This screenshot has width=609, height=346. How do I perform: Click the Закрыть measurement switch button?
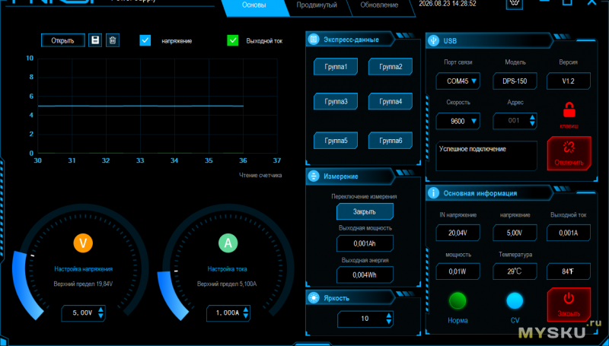pyautogui.click(x=365, y=212)
